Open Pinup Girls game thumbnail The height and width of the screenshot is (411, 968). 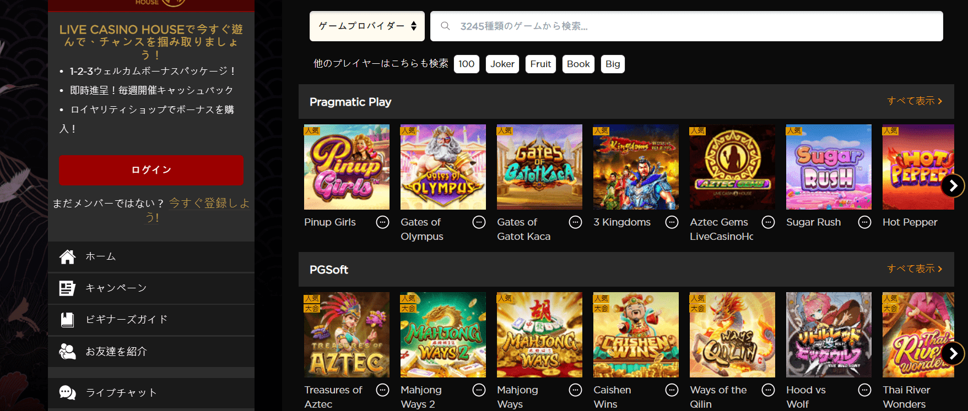coord(347,167)
